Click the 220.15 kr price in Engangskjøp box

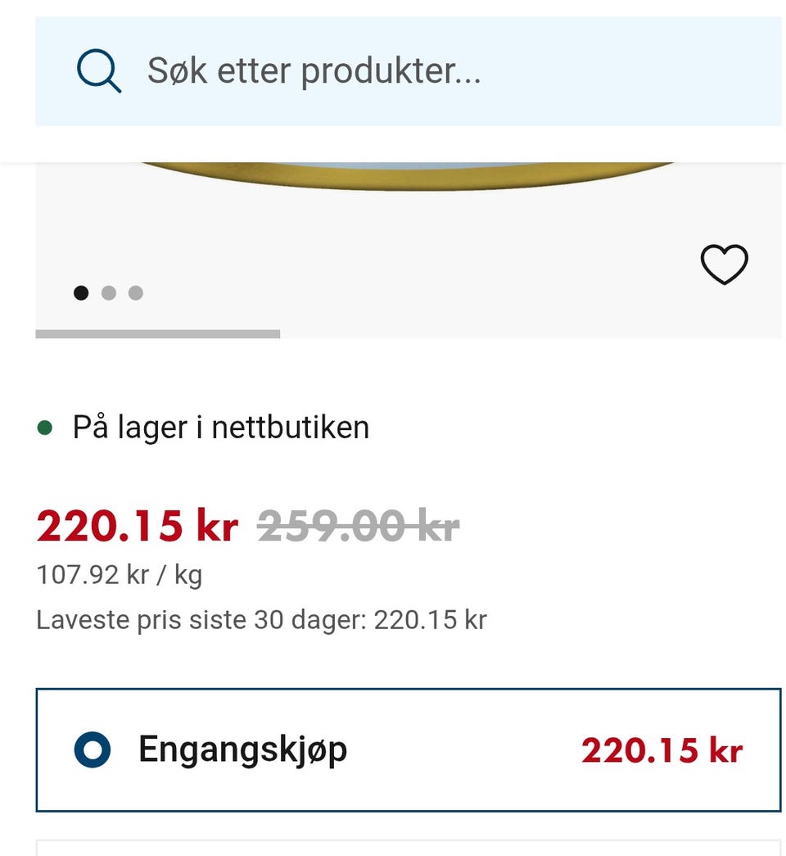(662, 750)
